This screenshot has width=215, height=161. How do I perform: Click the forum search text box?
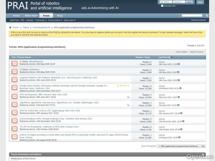(192, 16)
